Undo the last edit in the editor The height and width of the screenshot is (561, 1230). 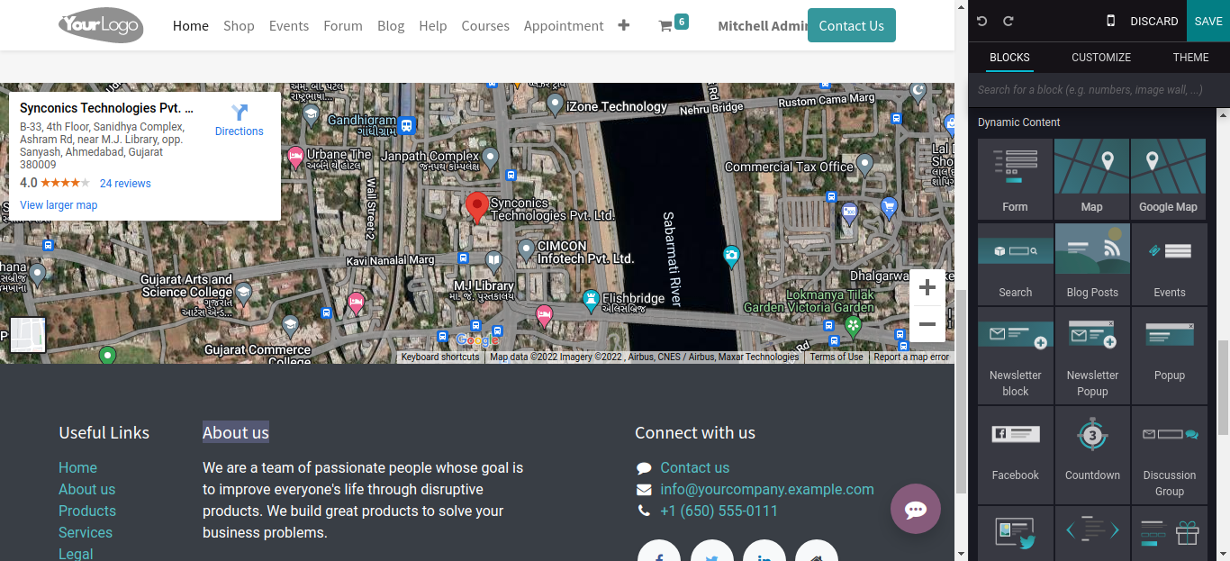coord(982,21)
